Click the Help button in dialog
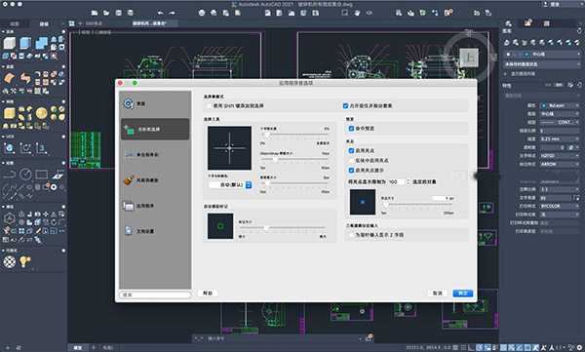Viewport: 585px width, 352px height. click(208, 293)
